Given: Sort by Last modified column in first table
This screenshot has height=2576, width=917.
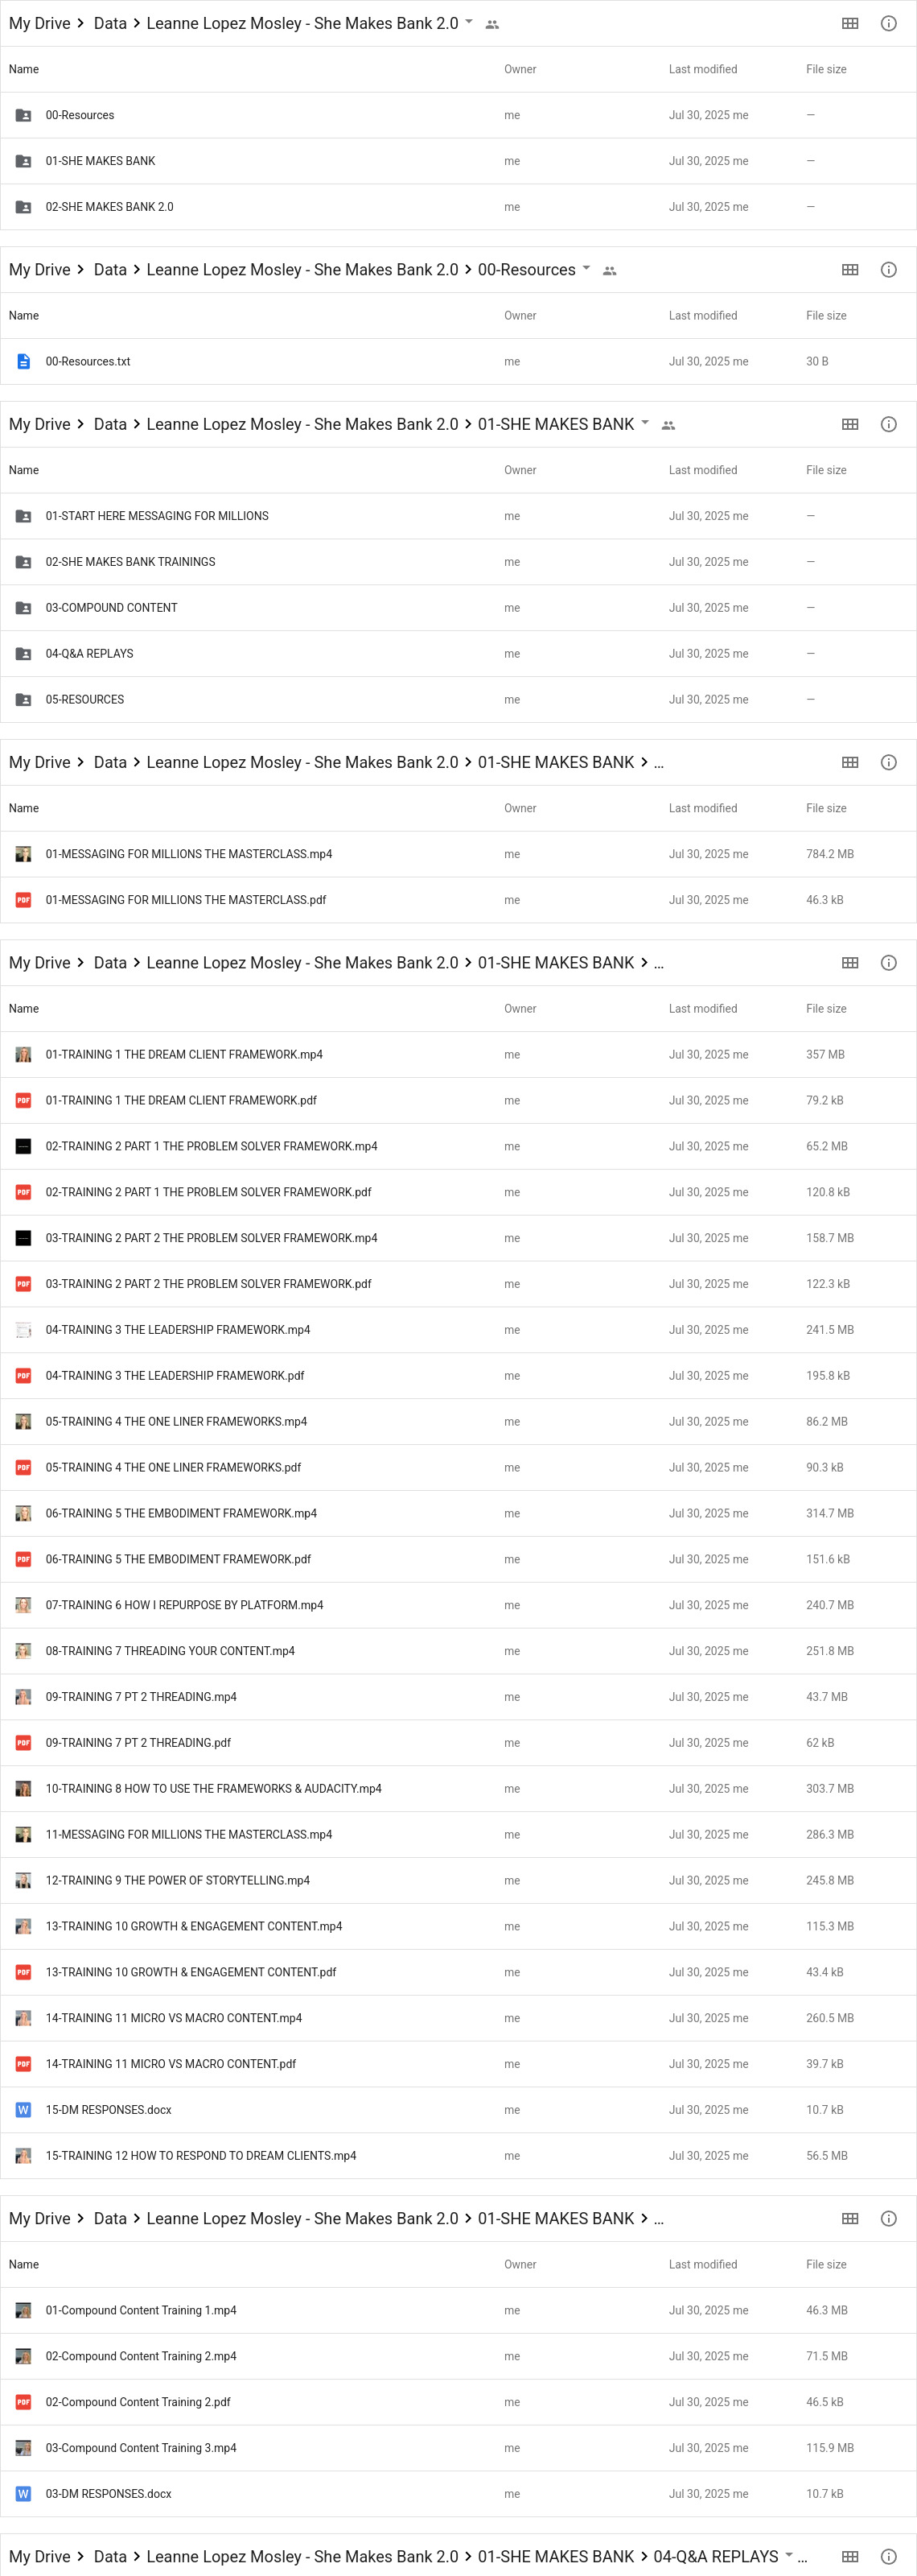Looking at the screenshot, I should point(703,69).
